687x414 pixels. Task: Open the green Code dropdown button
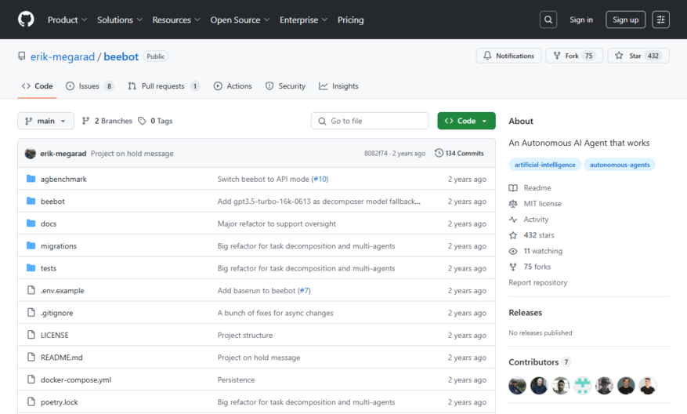coord(466,121)
